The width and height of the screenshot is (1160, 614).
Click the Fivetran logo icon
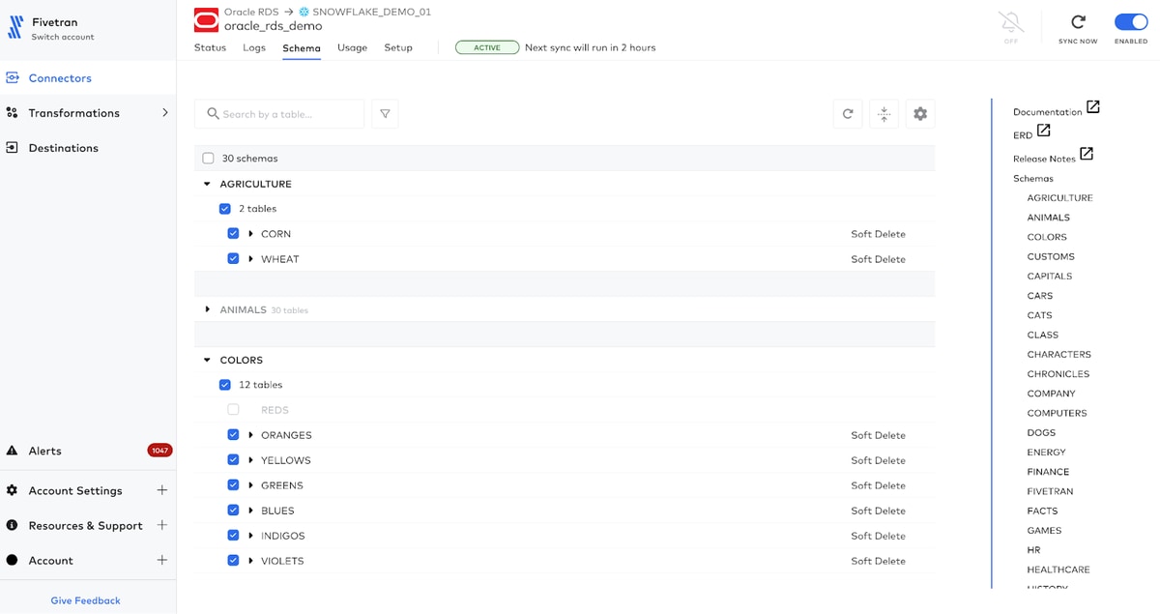pos(15,27)
